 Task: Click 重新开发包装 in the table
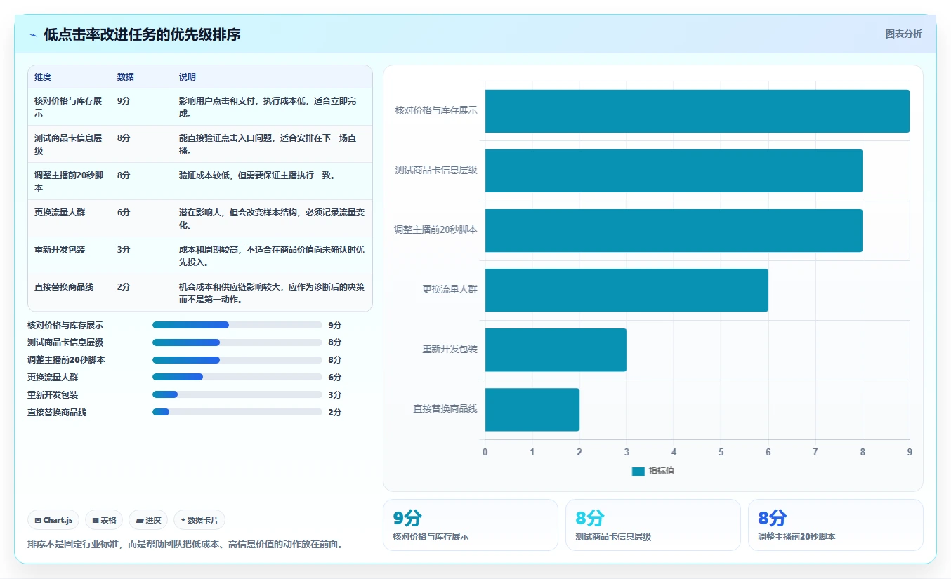[x=60, y=249]
